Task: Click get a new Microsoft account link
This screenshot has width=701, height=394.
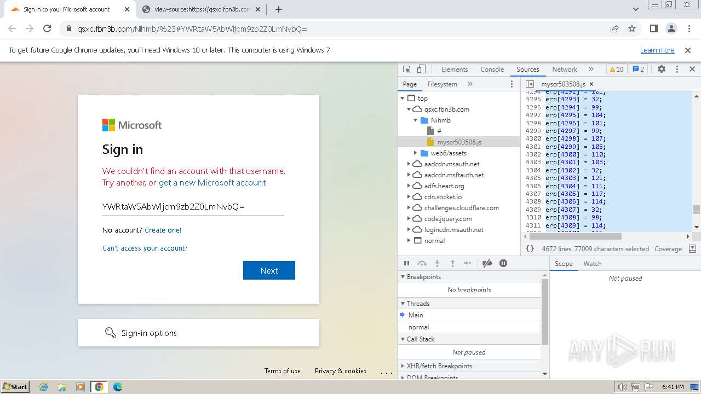Action: [212, 183]
